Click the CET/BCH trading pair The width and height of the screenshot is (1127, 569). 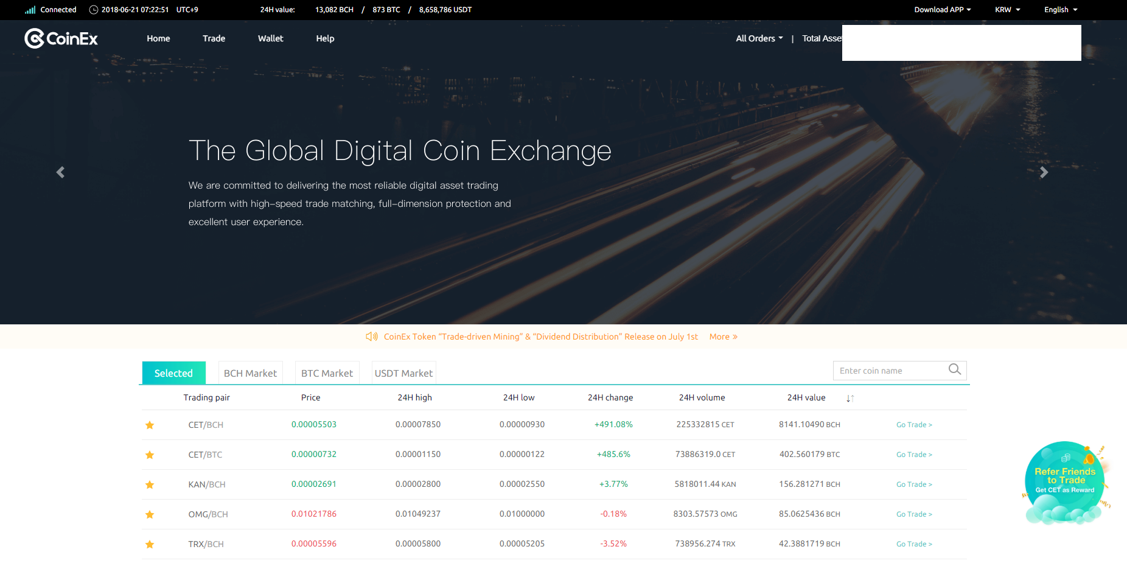pos(206,425)
